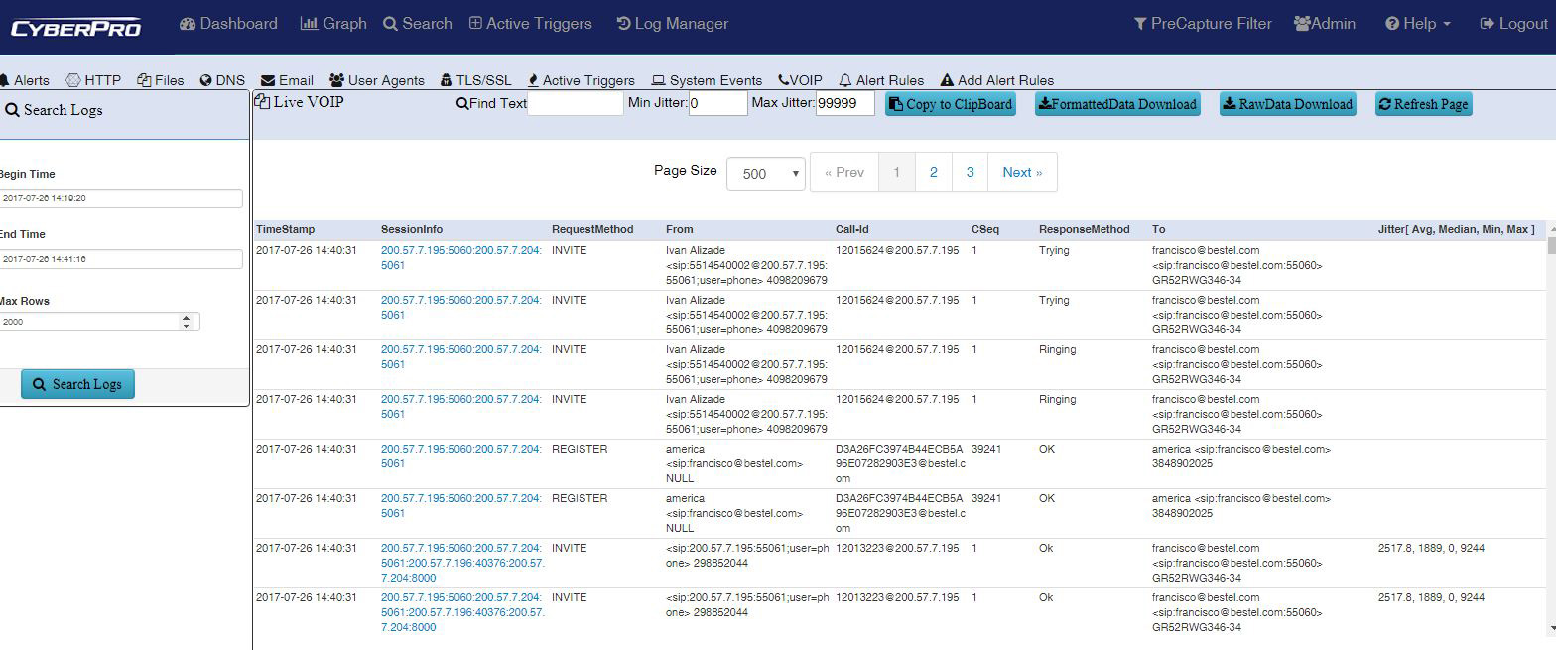The image size is (1556, 650).
Task: Click the Find Text input box
Action: point(576,103)
